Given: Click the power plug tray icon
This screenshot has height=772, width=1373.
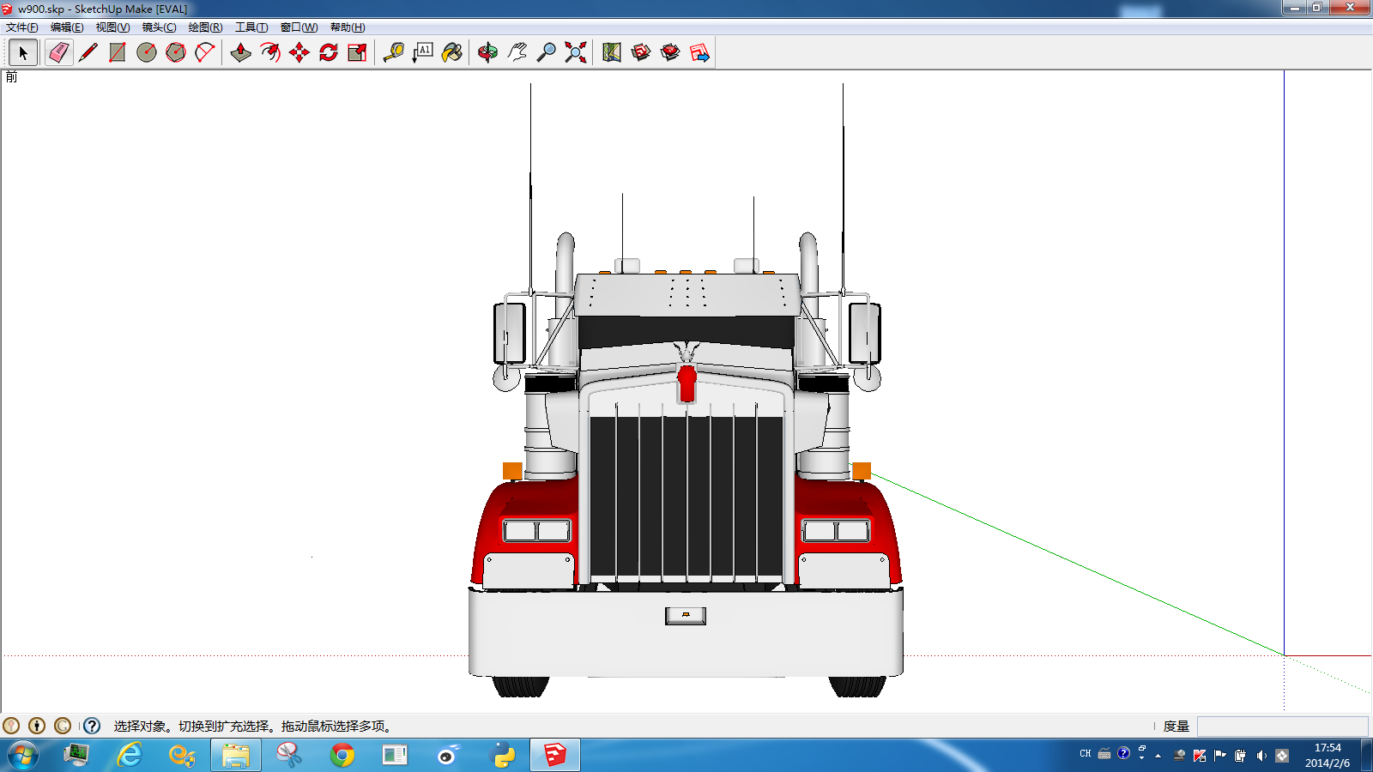Looking at the screenshot, I should tap(1240, 756).
